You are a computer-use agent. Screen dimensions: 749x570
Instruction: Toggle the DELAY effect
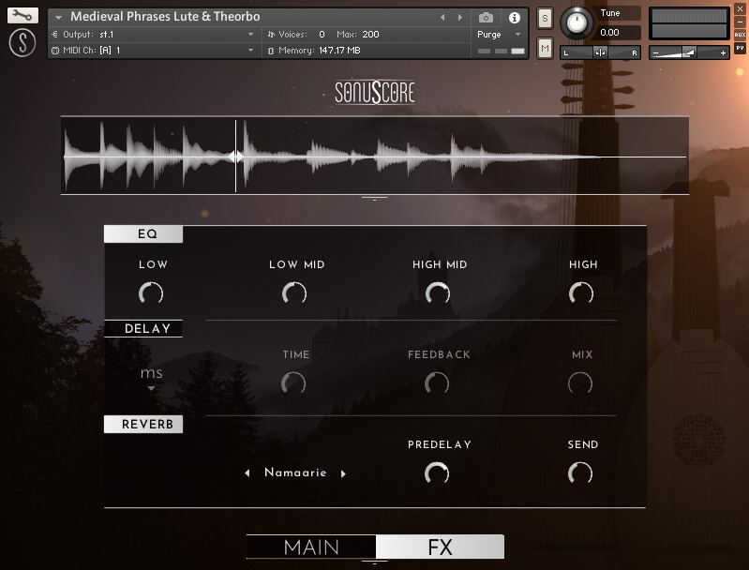point(143,329)
